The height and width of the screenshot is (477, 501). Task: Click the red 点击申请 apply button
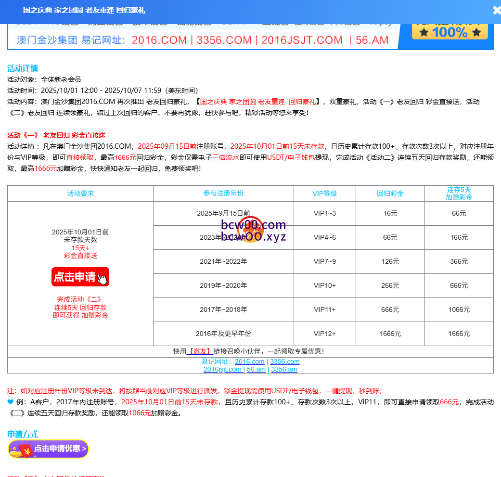click(80, 277)
